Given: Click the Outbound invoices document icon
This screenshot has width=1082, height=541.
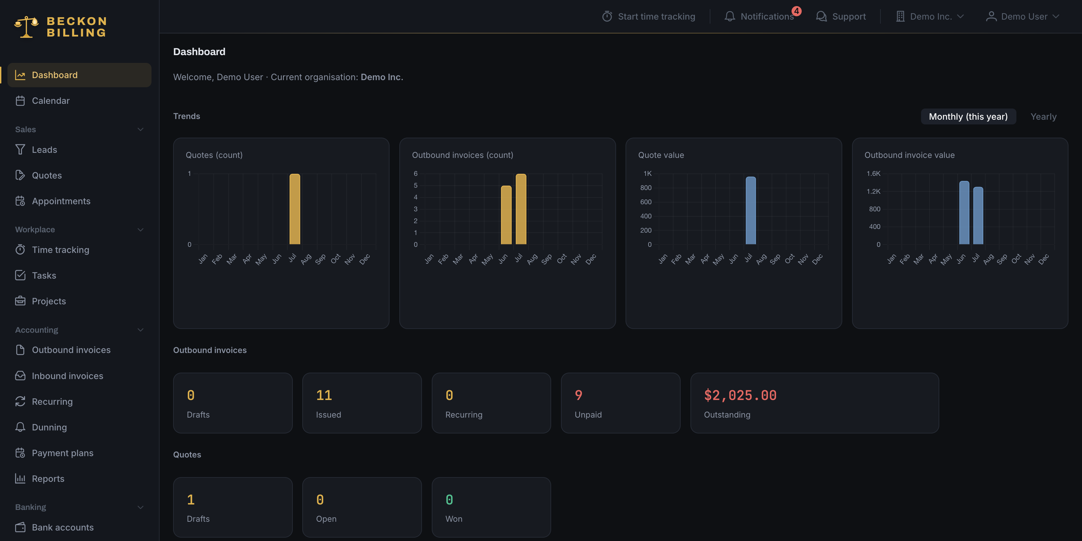Looking at the screenshot, I should pos(20,350).
